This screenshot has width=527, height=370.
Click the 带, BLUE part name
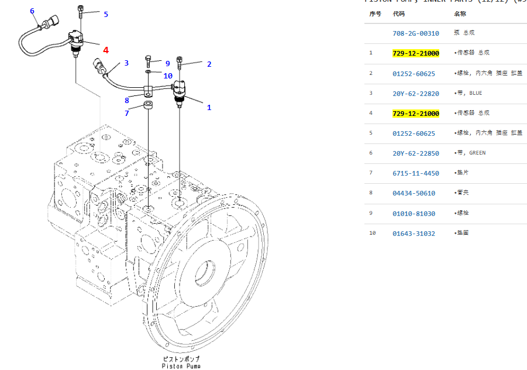(468, 93)
